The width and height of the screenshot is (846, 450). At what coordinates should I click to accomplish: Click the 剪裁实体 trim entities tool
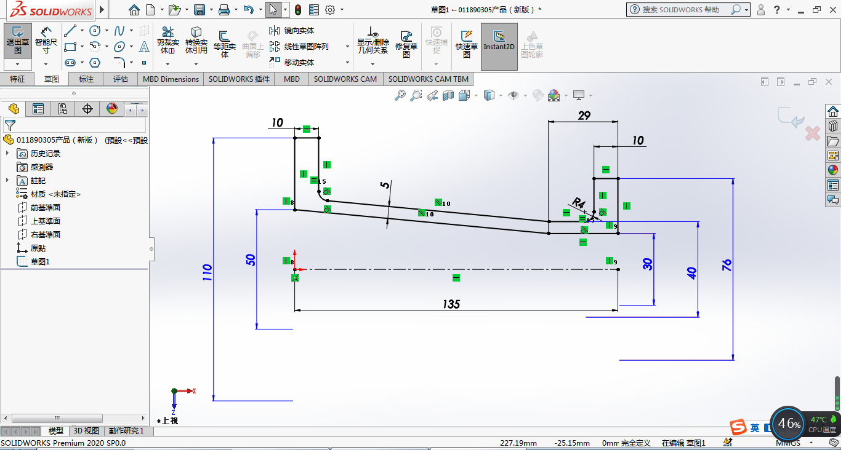tap(167, 39)
